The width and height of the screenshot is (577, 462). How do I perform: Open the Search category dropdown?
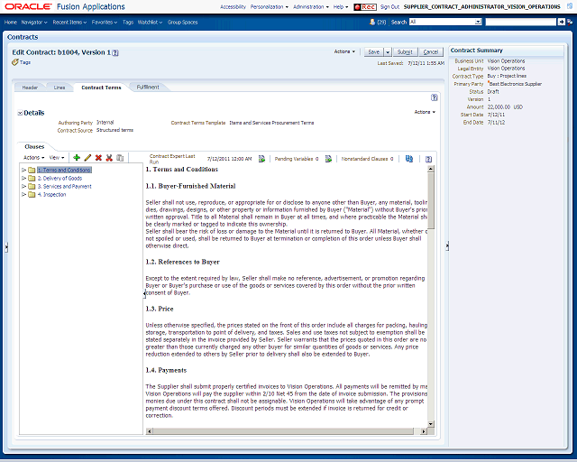coord(478,22)
